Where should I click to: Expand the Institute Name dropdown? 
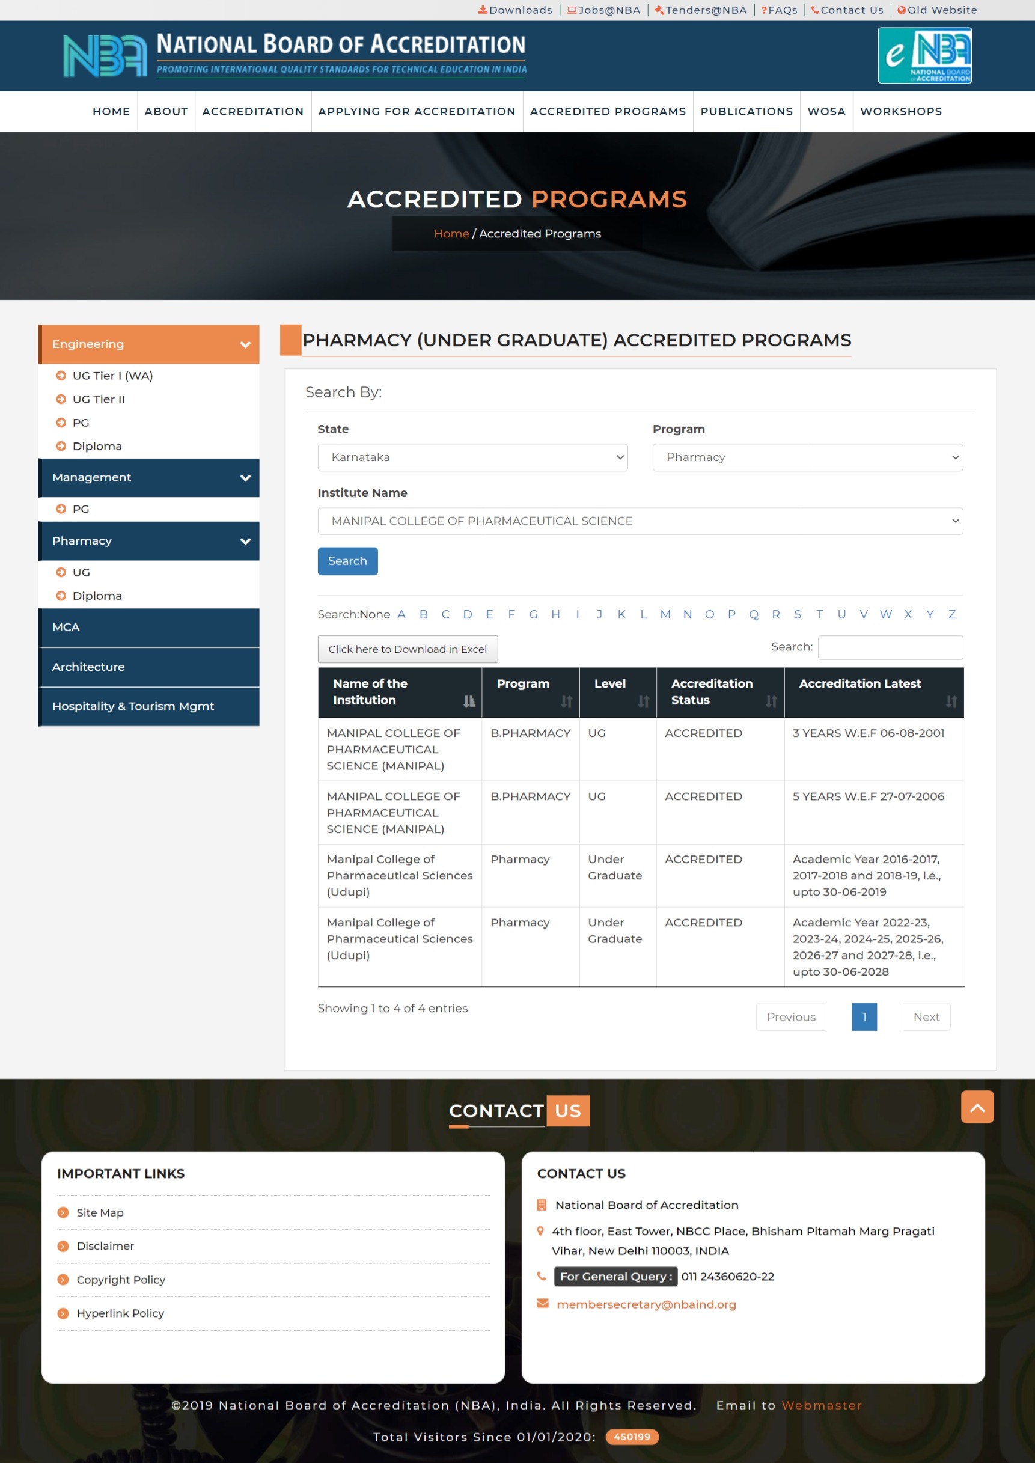coord(640,521)
